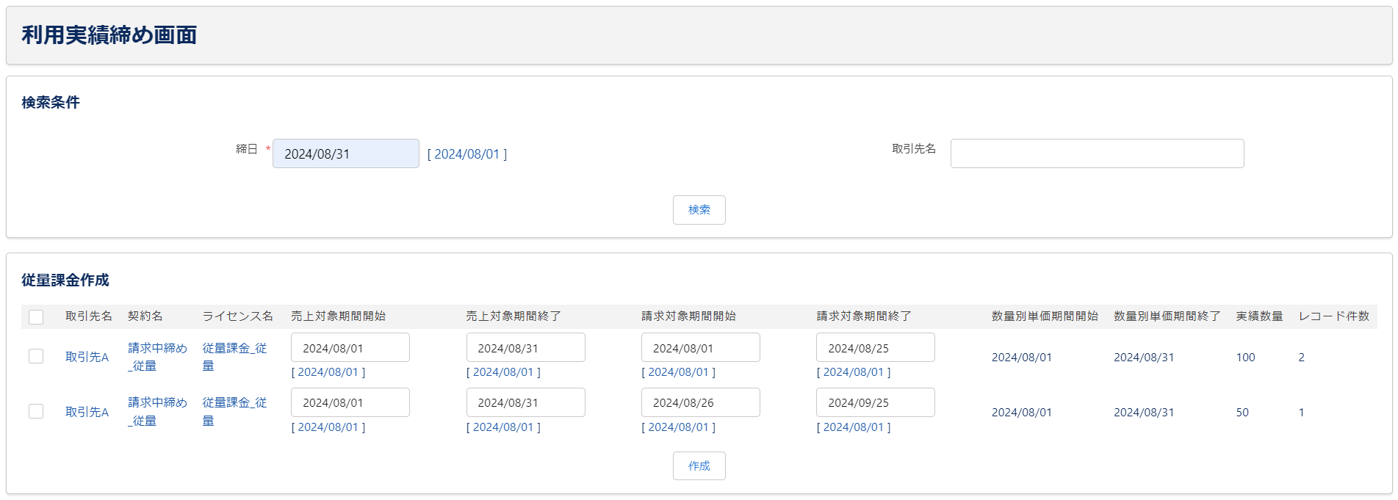Check the second 取引先A row checkbox
This screenshot has width=1398, height=500.
point(36,411)
